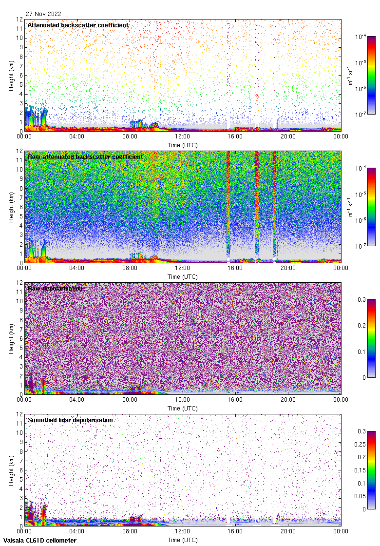Click the colorbar beside the top backscatter panel

[371, 75]
